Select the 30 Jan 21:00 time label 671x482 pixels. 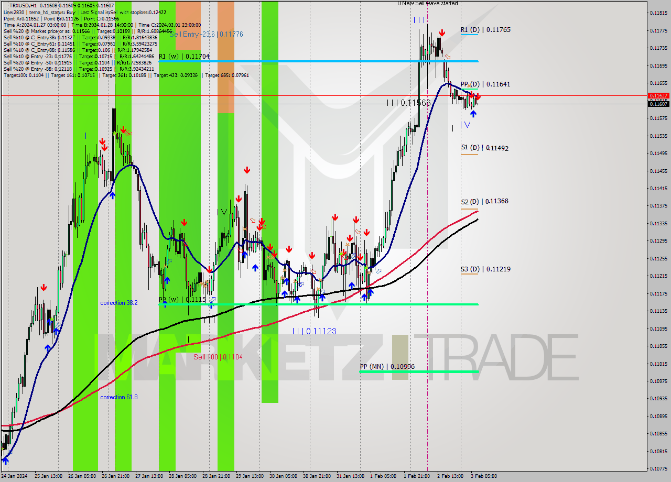317,476
